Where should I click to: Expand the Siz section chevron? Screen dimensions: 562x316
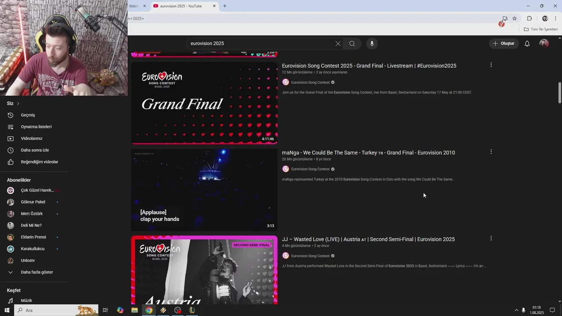click(18, 104)
